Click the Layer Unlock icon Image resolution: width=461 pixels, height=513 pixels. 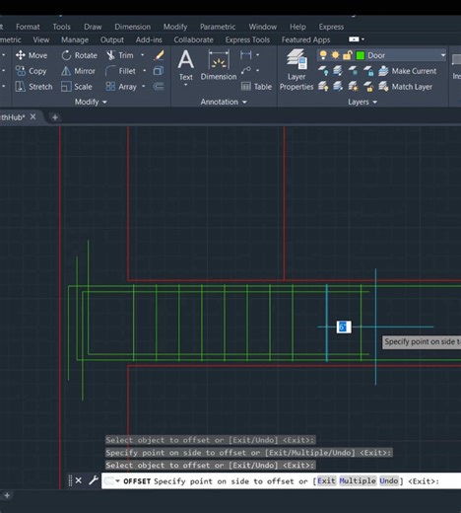coord(368,87)
